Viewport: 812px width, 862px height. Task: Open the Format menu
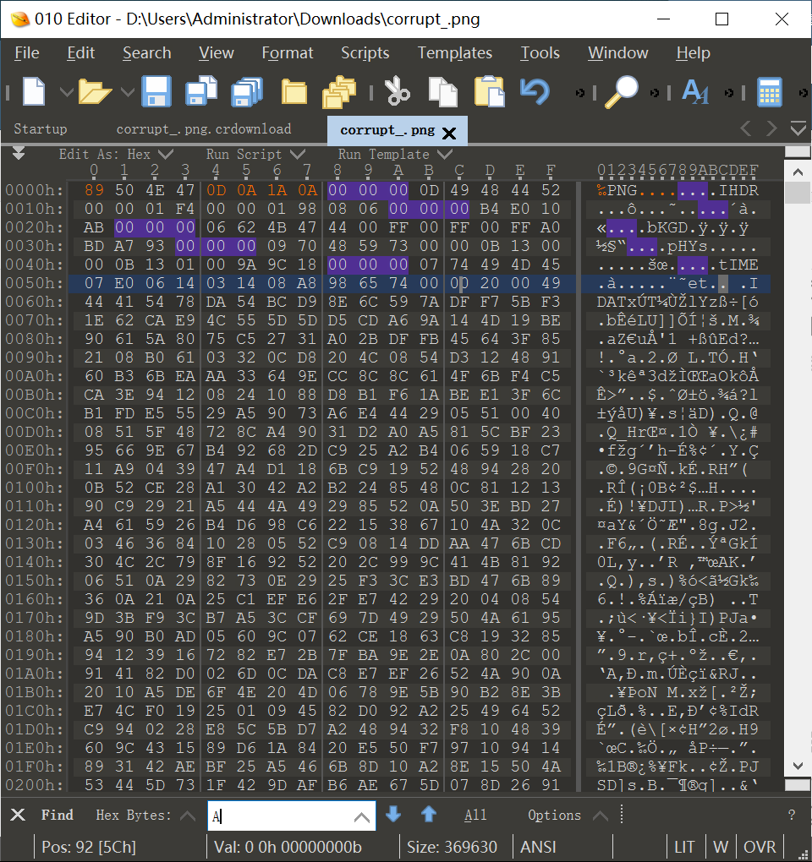coord(288,52)
